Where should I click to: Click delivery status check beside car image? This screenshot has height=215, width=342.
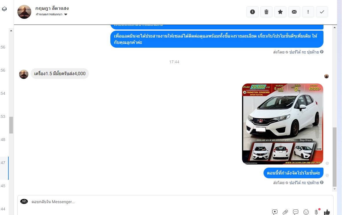coord(327,163)
